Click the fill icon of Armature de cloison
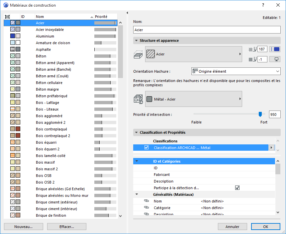 (x=13, y=42)
